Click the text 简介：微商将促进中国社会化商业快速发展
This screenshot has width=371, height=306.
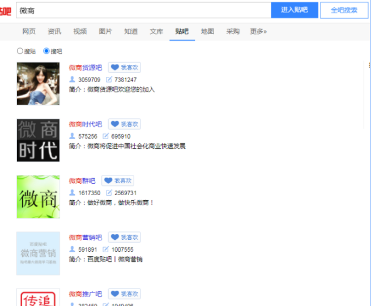click(127, 146)
